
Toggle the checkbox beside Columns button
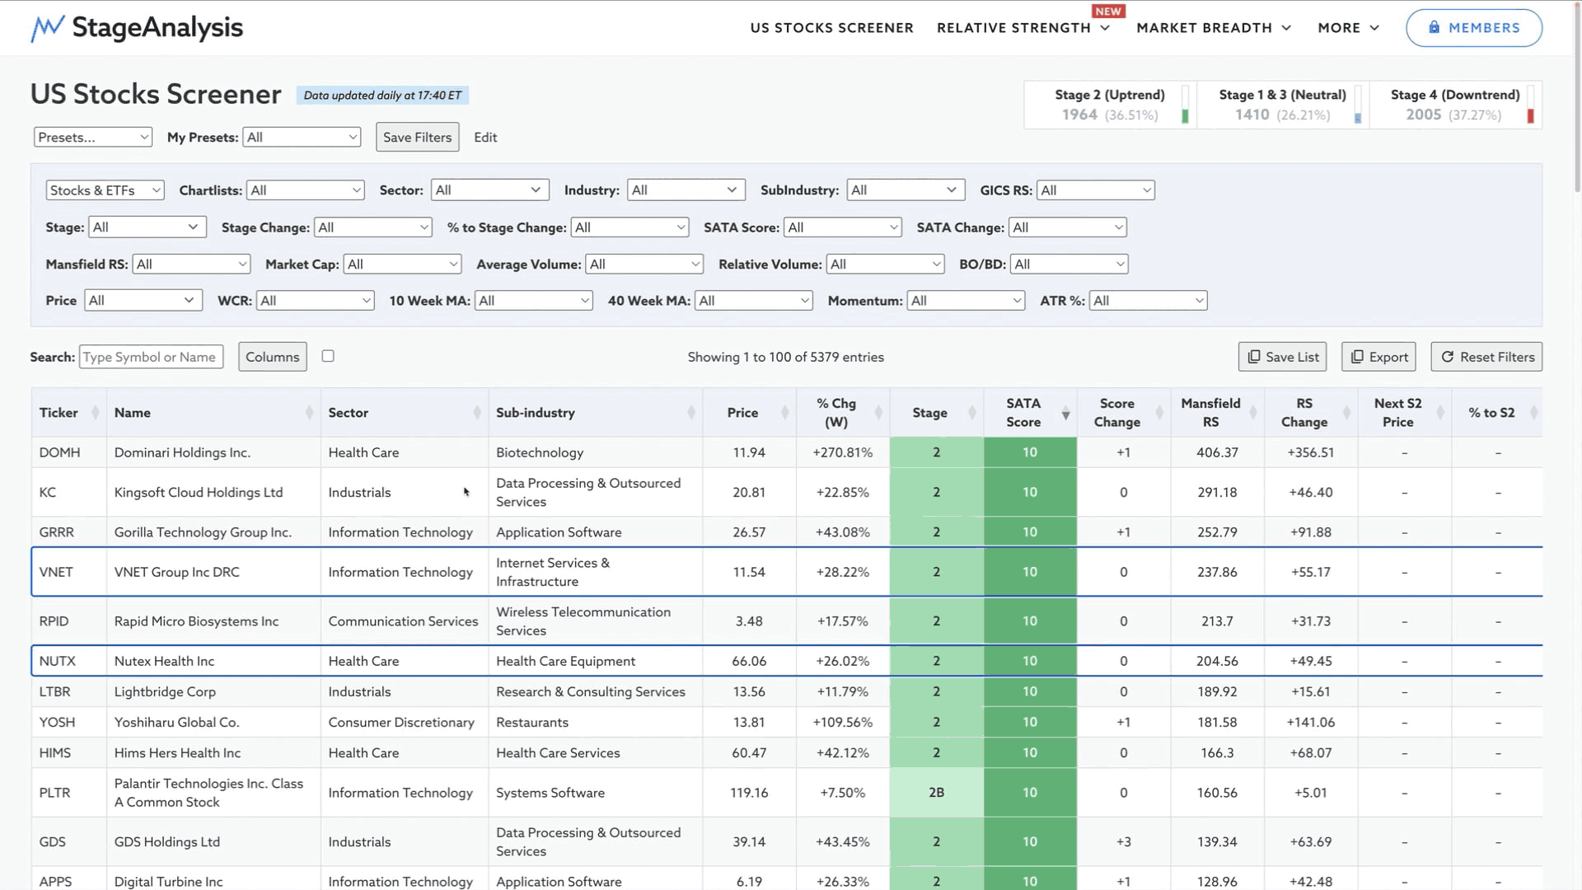click(328, 356)
